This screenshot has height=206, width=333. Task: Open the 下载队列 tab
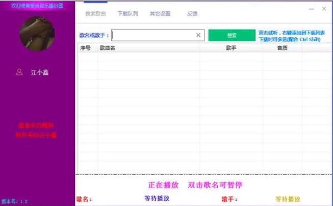(x=127, y=14)
